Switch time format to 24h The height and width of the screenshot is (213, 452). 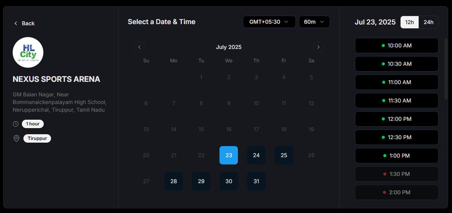[x=428, y=22]
